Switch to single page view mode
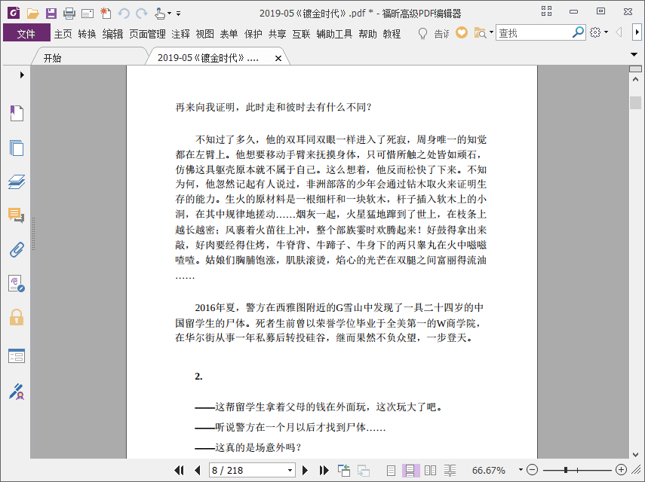This screenshot has height=482, width=645. point(391,471)
